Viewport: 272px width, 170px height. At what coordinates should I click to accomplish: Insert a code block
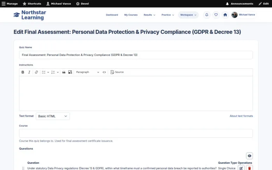104,72
